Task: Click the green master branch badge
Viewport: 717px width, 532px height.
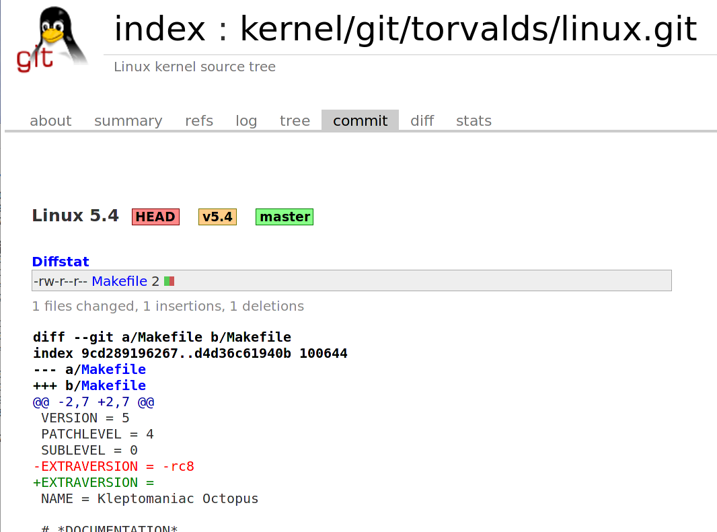Action: [x=285, y=217]
